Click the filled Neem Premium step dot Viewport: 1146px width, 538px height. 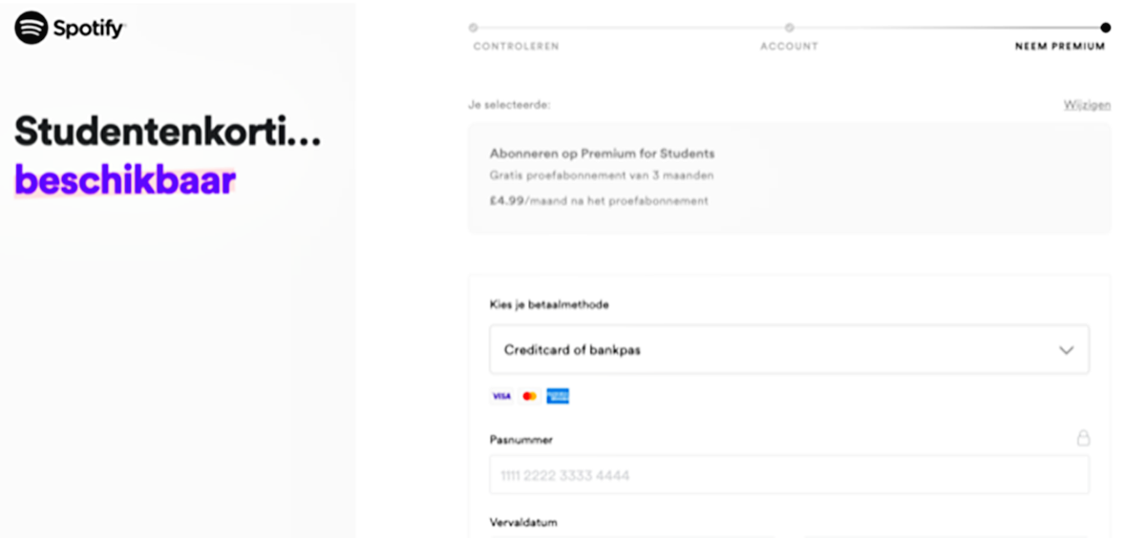(1105, 28)
